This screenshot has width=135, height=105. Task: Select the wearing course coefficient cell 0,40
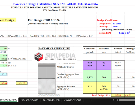[x=90, y=62]
